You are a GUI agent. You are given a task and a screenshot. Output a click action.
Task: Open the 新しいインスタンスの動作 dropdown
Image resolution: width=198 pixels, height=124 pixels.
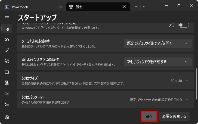click(157, 62)
